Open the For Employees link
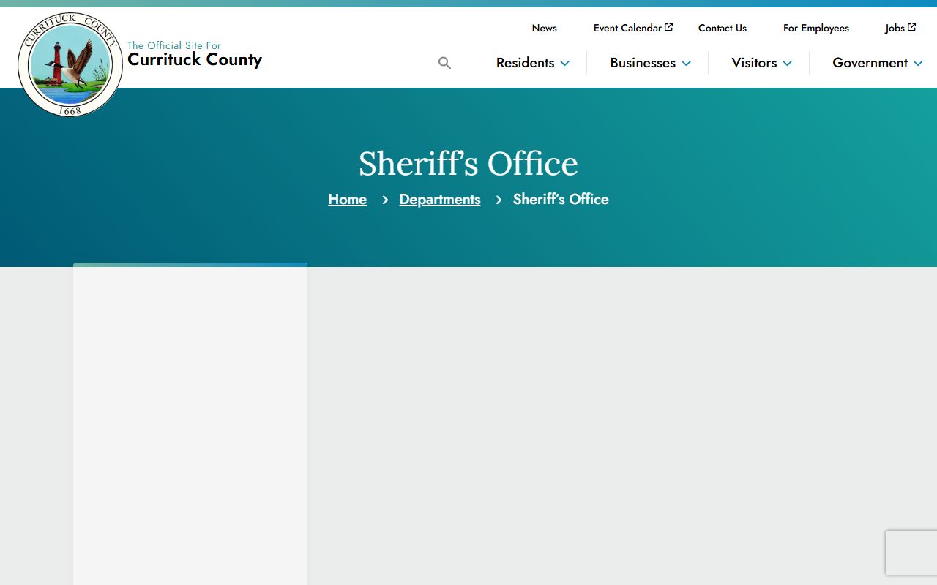 point(816,28)
